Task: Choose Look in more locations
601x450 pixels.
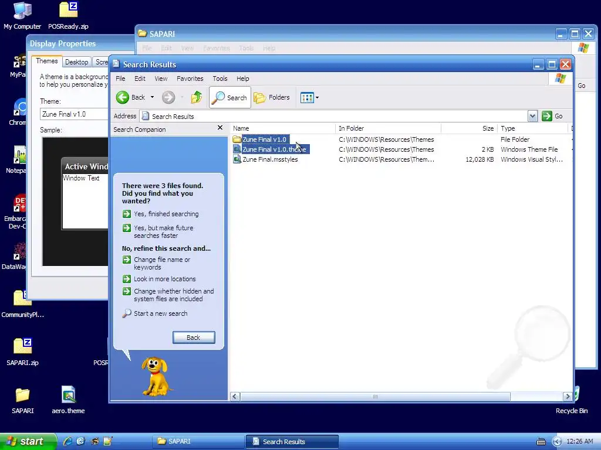Action: (x=159, y=279)
